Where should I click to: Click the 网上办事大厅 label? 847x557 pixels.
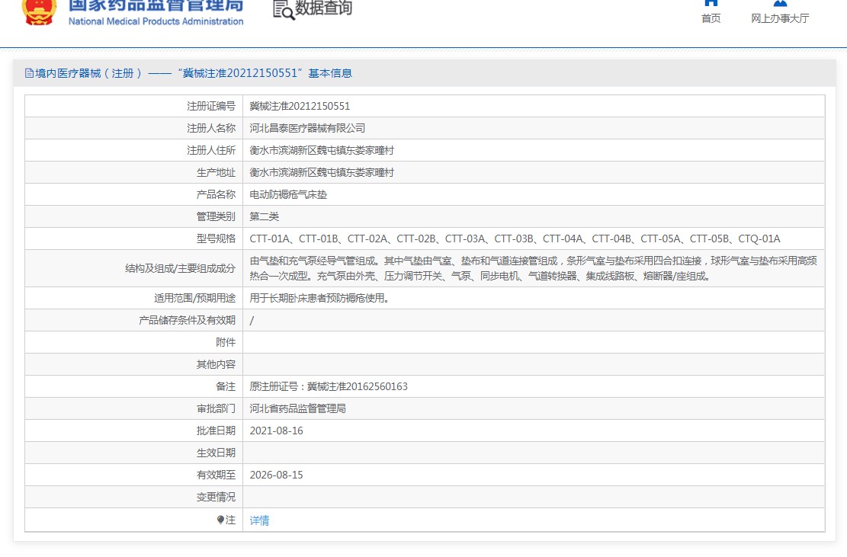pos(780,18)
